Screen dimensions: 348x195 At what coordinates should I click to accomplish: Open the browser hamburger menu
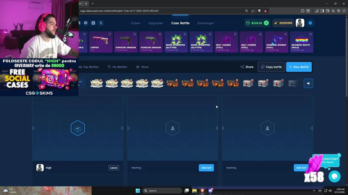(344, 11)
